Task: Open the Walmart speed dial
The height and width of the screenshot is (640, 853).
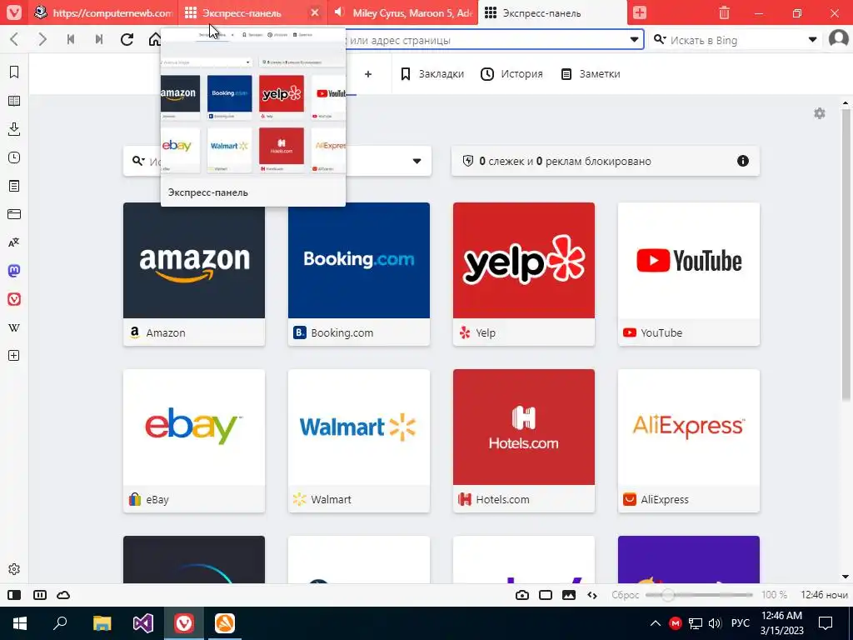Action: pyautogui.click(x=359, y=441)
